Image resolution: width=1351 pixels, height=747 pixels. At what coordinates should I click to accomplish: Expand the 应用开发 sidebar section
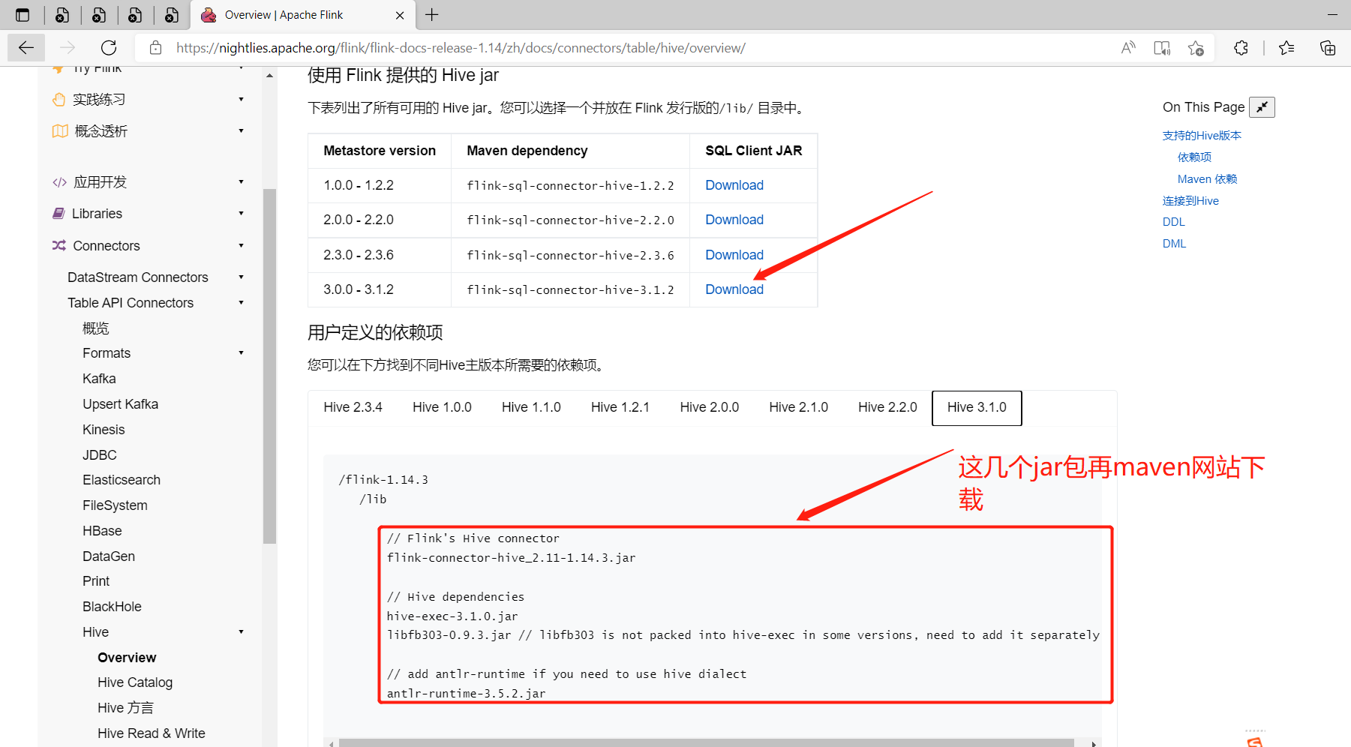(241, 181)
